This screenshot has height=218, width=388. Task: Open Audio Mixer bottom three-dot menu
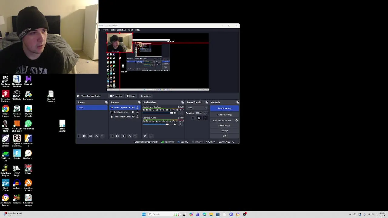(151, 136)
